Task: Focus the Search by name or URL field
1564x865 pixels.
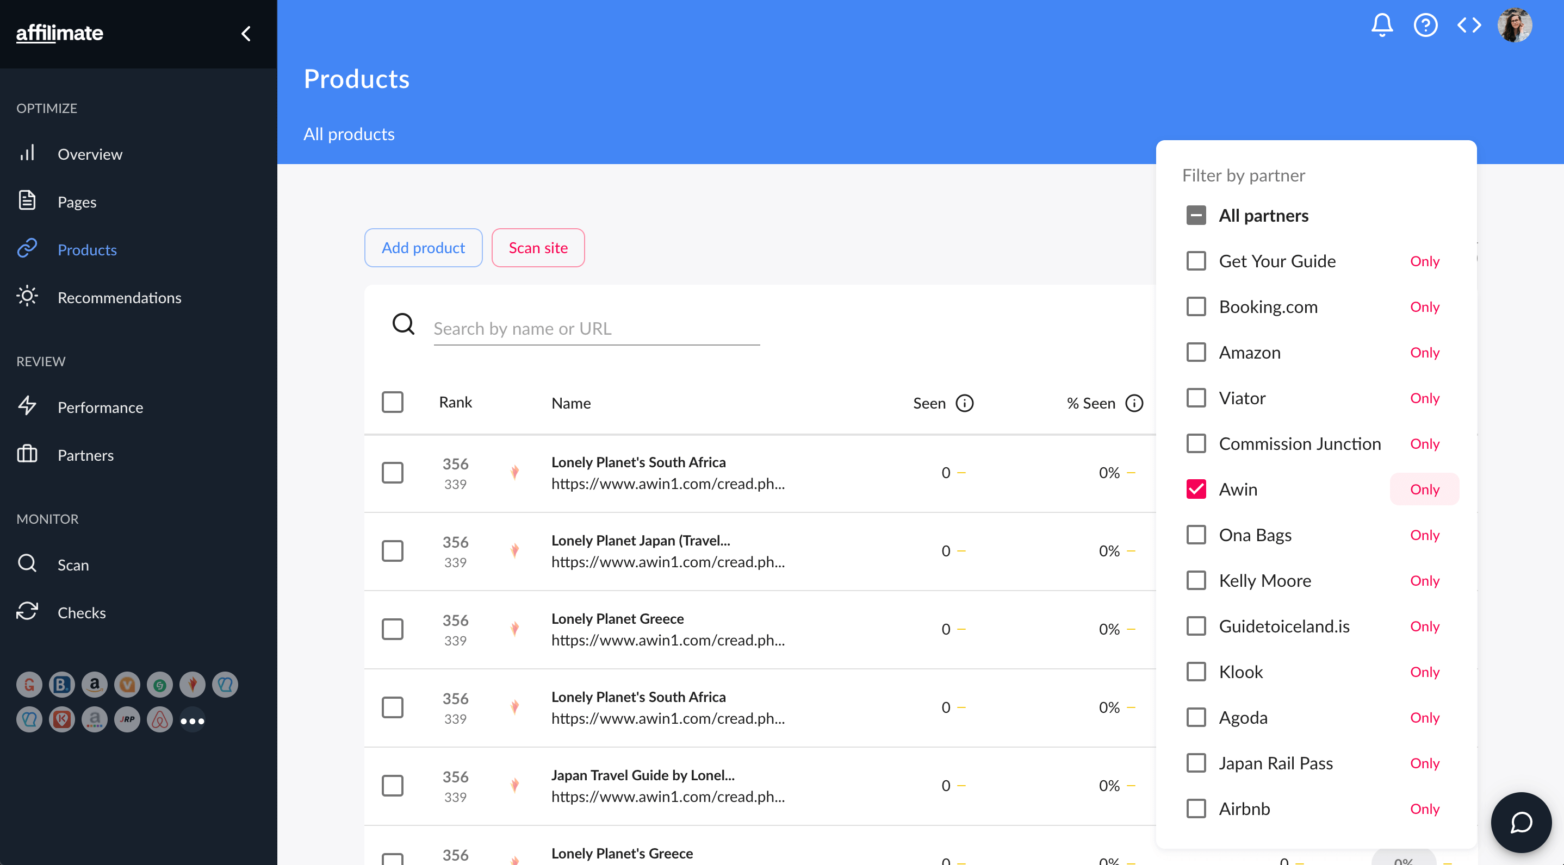Action: [596, 329]
